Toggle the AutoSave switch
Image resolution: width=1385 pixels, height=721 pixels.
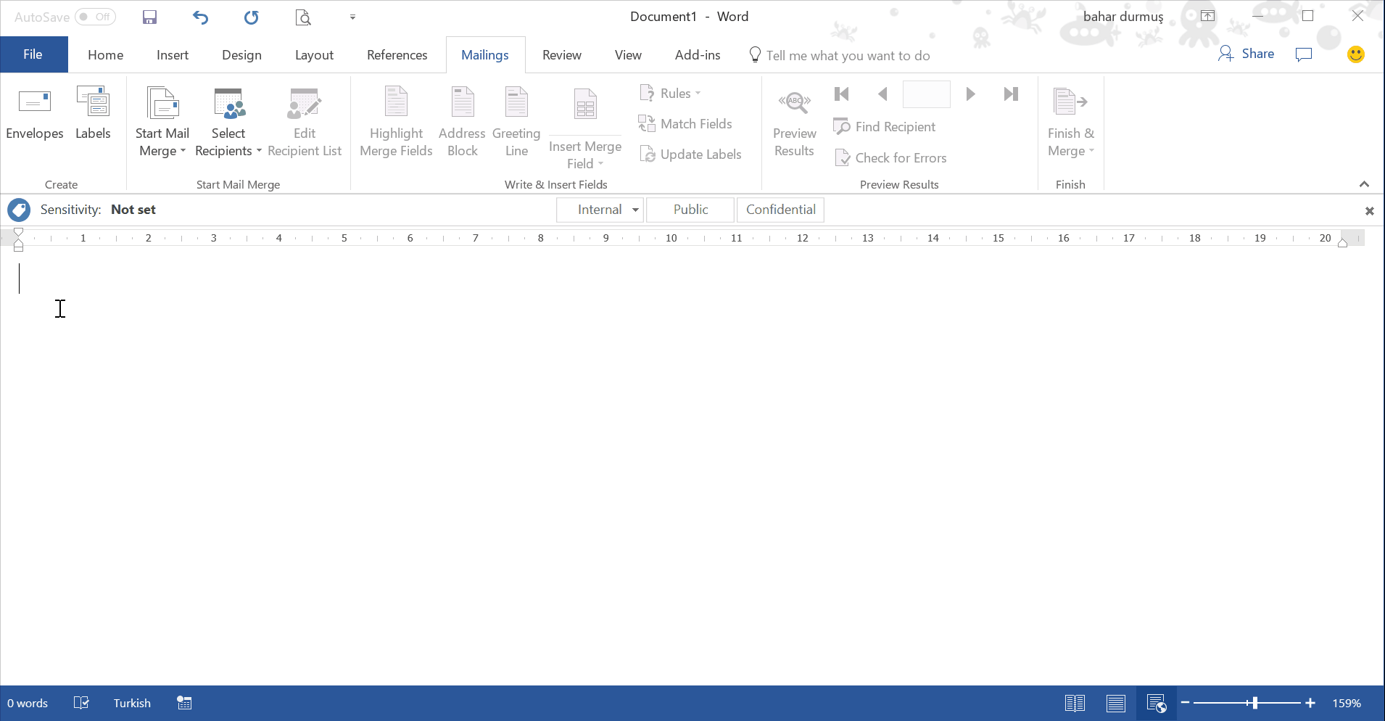[96, 17]
